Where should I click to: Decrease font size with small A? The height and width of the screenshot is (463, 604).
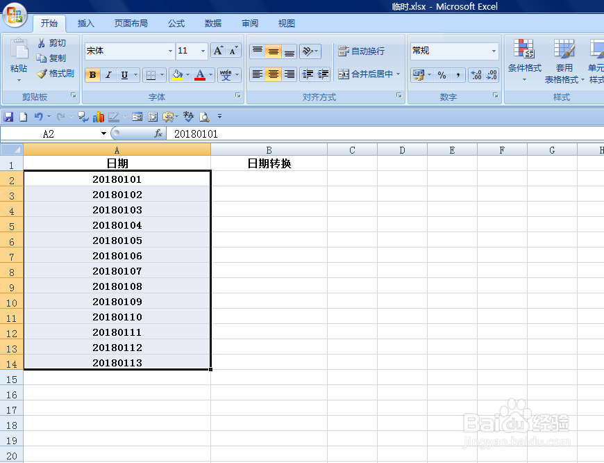tap(233, 51)
